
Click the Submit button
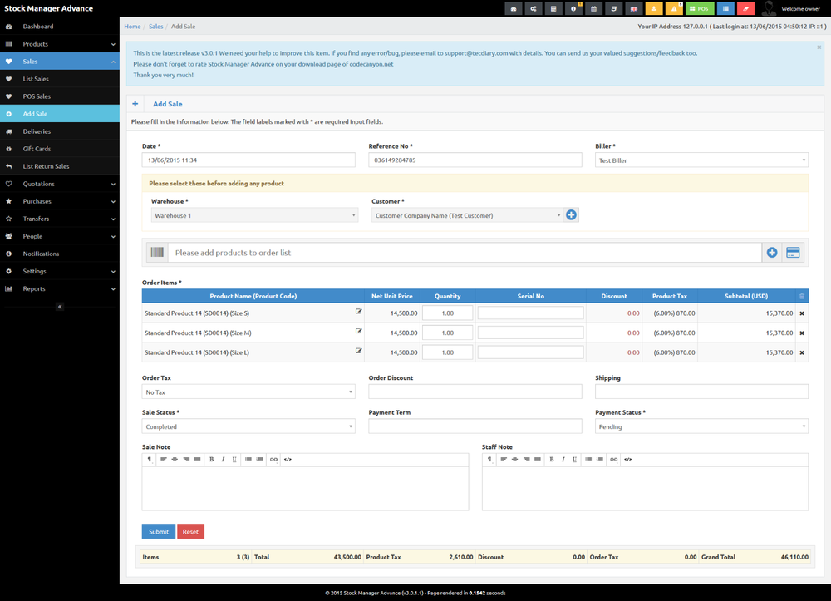pyautogui.click(x=158, y=531)
